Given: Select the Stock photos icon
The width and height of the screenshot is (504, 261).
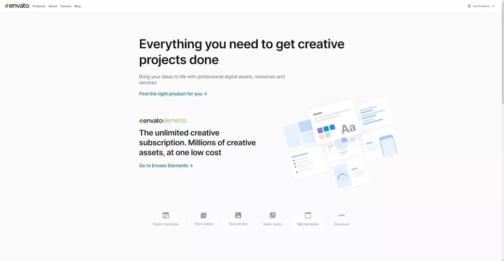Looking at the screenshot, I should 238,215.
